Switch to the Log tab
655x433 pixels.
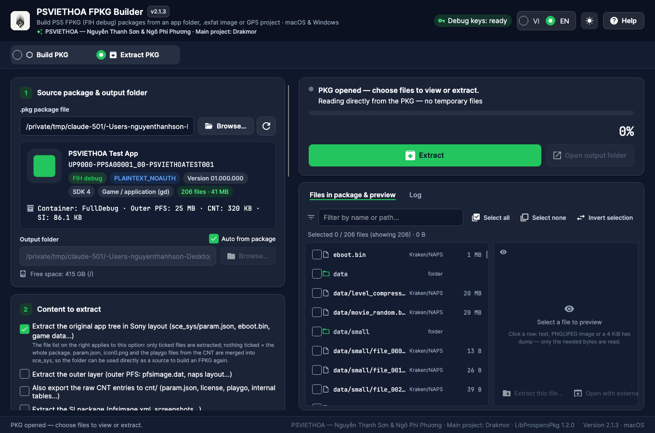[415, 195]
